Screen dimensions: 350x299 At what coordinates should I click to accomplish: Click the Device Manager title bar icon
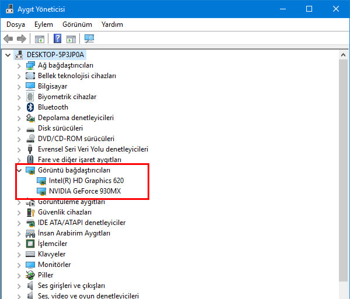point(9,9)
